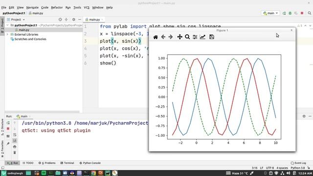This screenshot has width=313, height=176.
Task: Reset the Figure 1 view with Home
Action: click(x=156, y=37)
